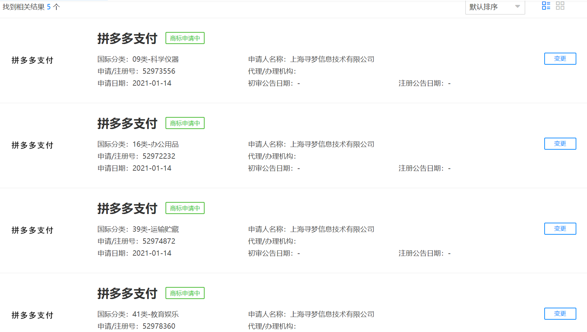Open 拼多多支付 title of the 16类 entry
Viewport: 587px width, 332px height.
pos(127,123)
